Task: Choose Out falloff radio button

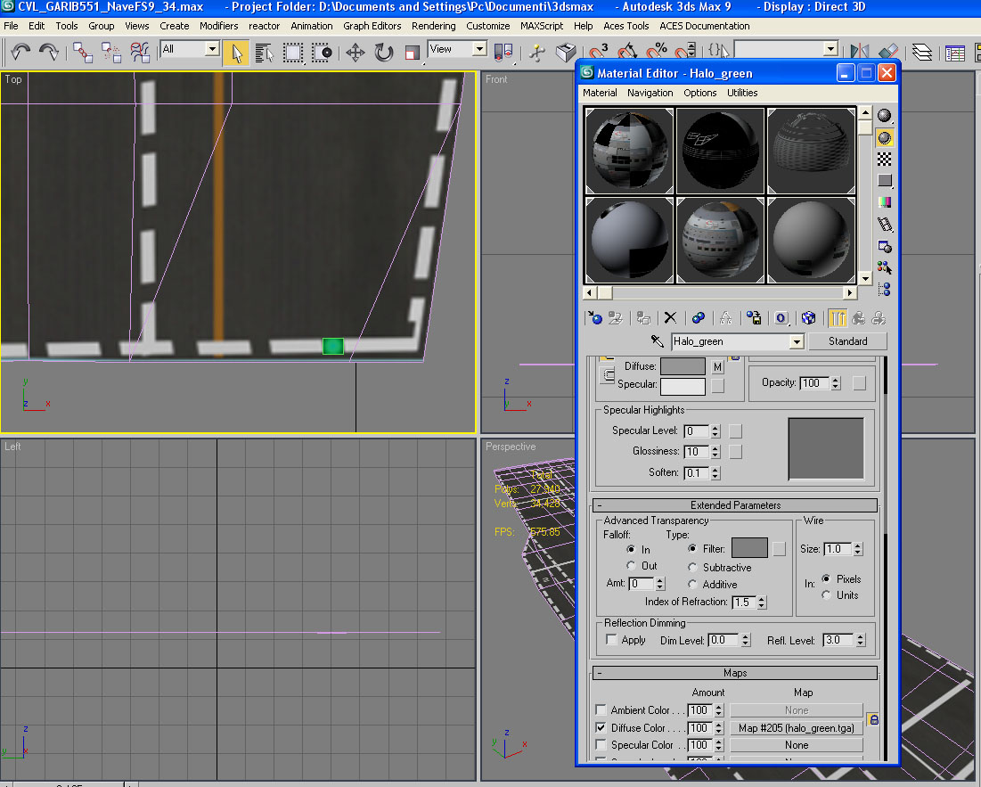Action: 631,566
